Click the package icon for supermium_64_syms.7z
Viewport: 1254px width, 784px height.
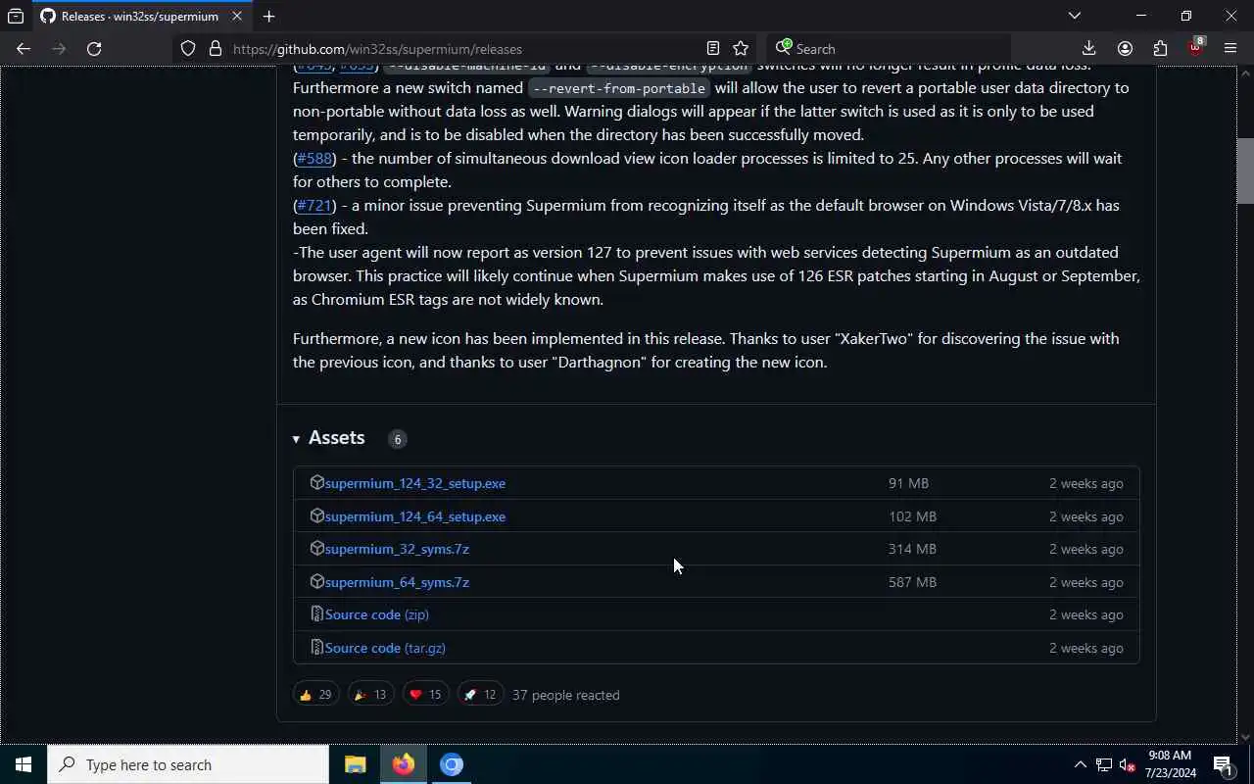[316, 581]
